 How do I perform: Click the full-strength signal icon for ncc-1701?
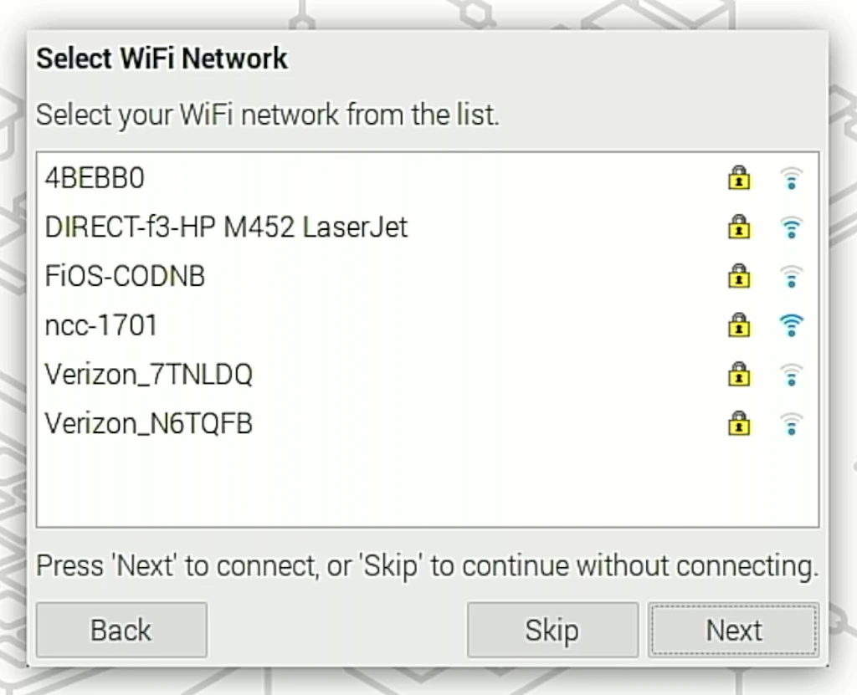click(791, 325)
